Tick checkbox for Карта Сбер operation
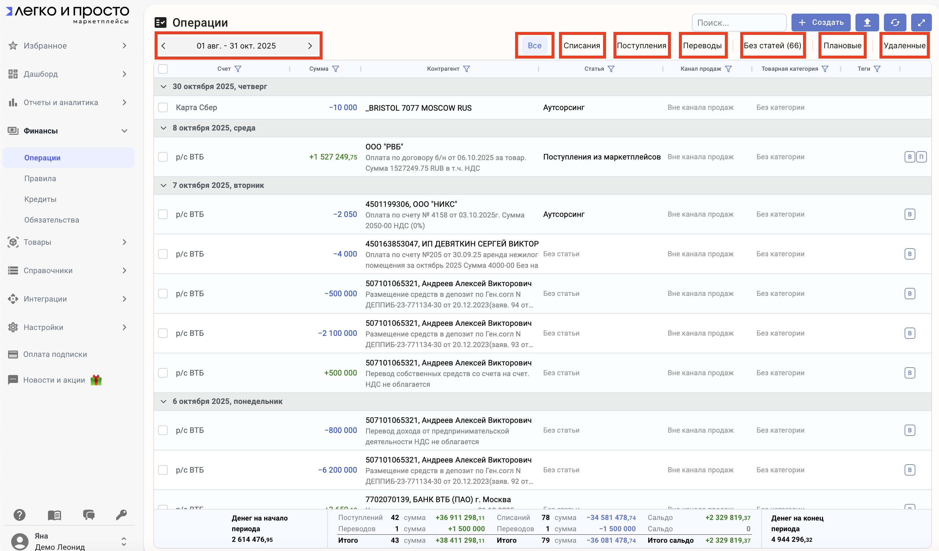Viewport: 939px width, 551px height. (x=163, y=108)
